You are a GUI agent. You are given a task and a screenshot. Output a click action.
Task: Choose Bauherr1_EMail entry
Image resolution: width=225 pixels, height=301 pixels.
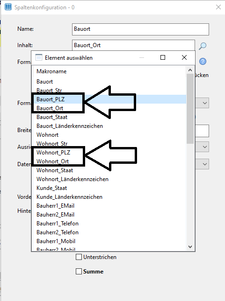click(x=56, y=206)
